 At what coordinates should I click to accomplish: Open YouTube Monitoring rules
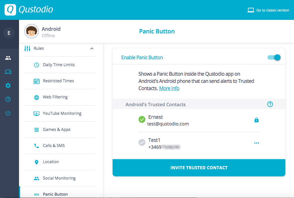tap(60, 113)
